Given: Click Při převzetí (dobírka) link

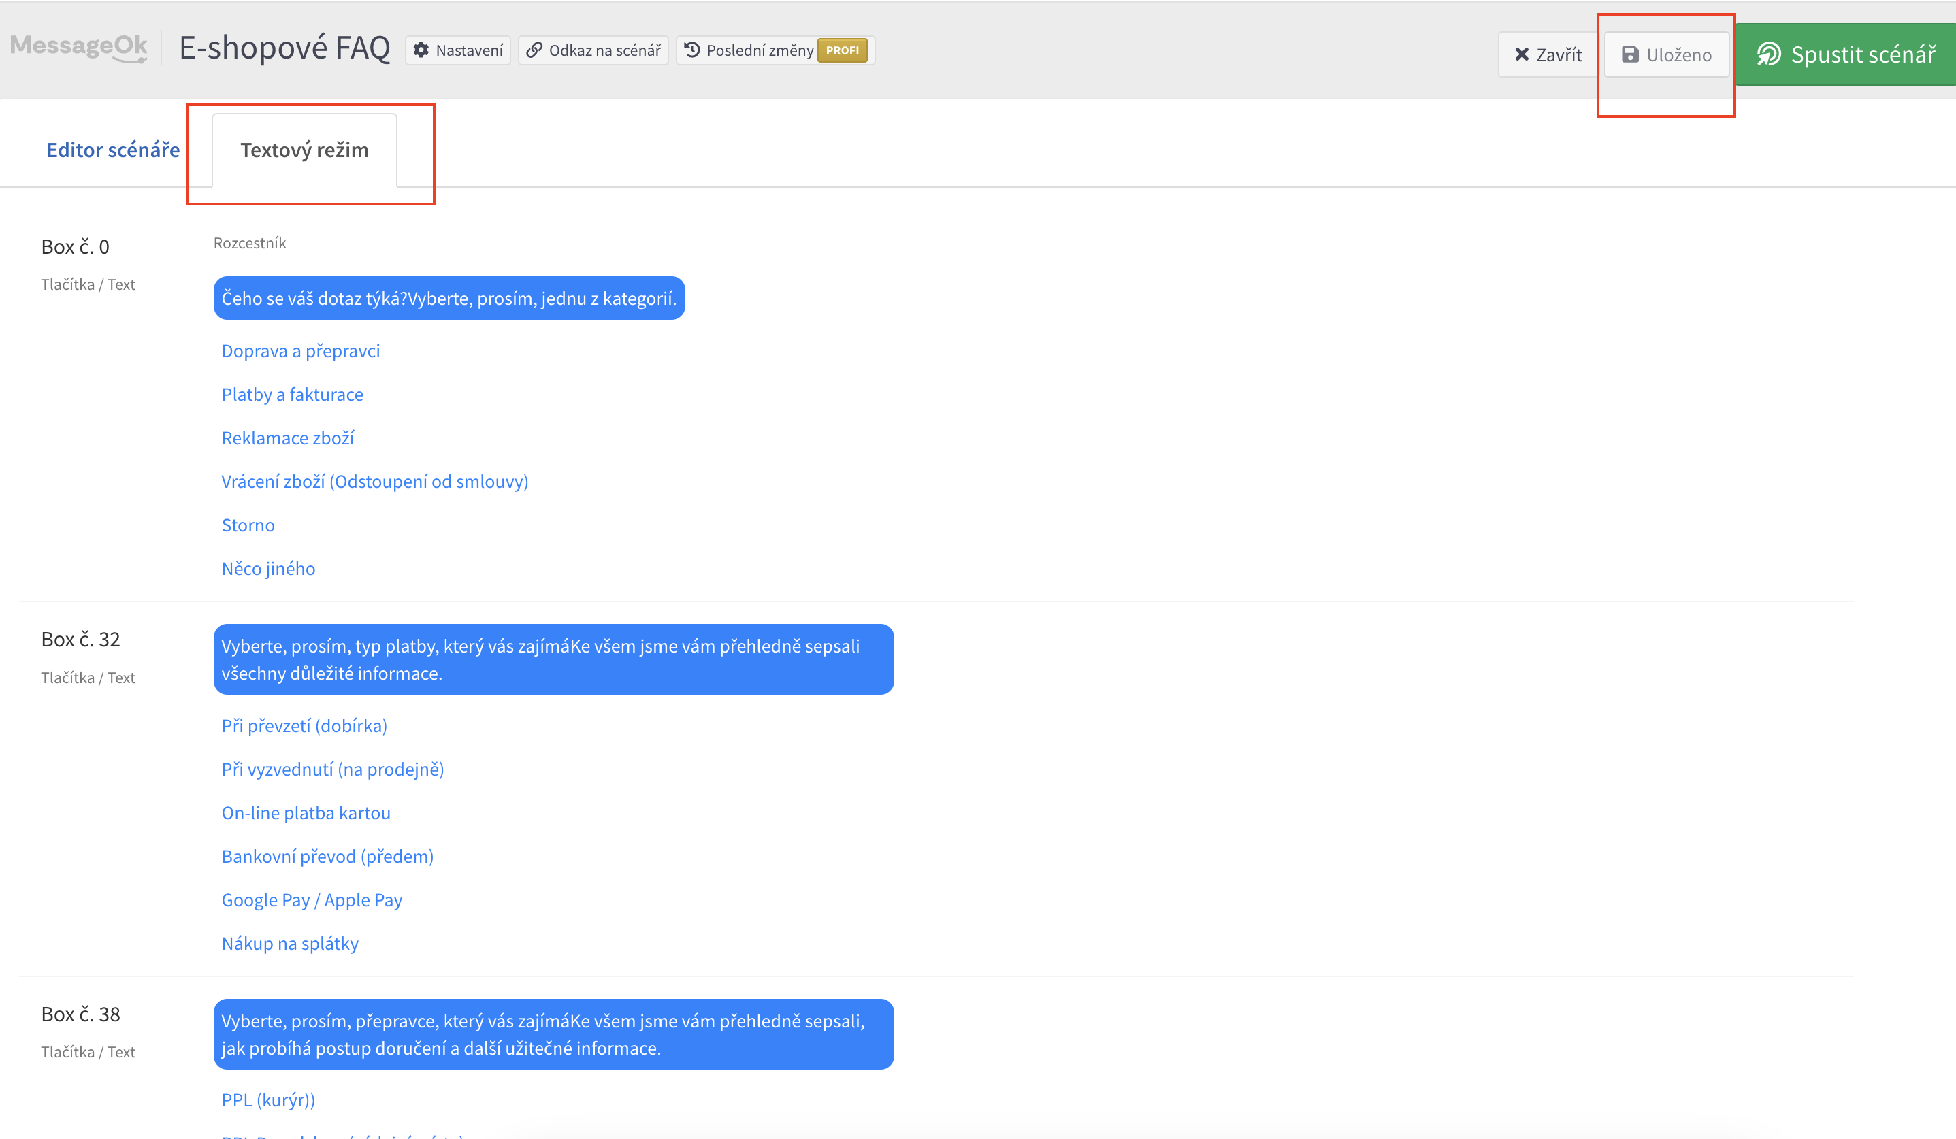Looking at the screenshot, I should click(x=304, y=725).
